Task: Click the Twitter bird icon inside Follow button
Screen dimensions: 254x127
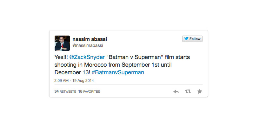Action: point(186,39)
